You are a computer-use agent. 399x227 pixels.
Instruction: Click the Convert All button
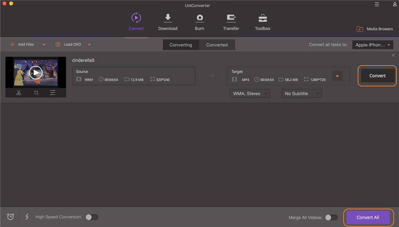[x=368, y=217]
